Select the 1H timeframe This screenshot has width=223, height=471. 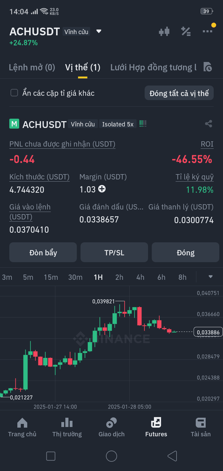[x=98, y=277]
